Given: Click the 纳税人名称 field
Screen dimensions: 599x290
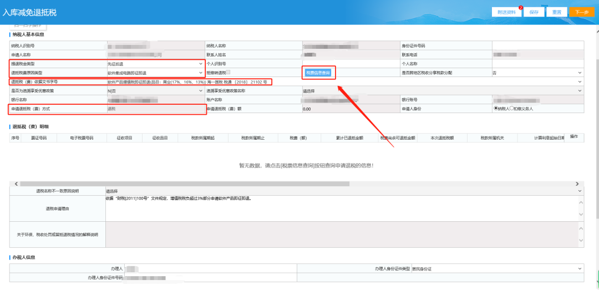Looking at the screenshot, I should coord(351,45).
